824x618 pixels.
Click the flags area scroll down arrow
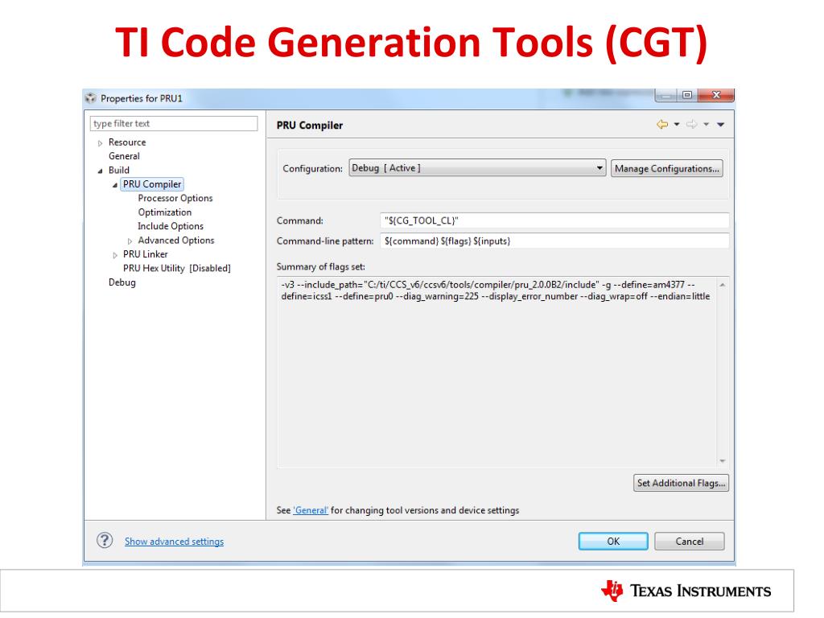coord(723,461)
